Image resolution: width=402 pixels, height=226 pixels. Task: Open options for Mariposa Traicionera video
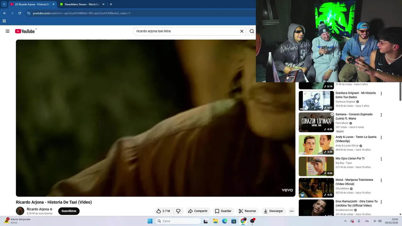[381, 180]
